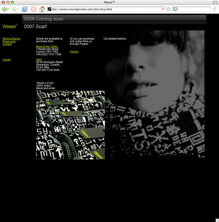Open the Press pack link
Screen dimensions: 219x222
(9, 42)
